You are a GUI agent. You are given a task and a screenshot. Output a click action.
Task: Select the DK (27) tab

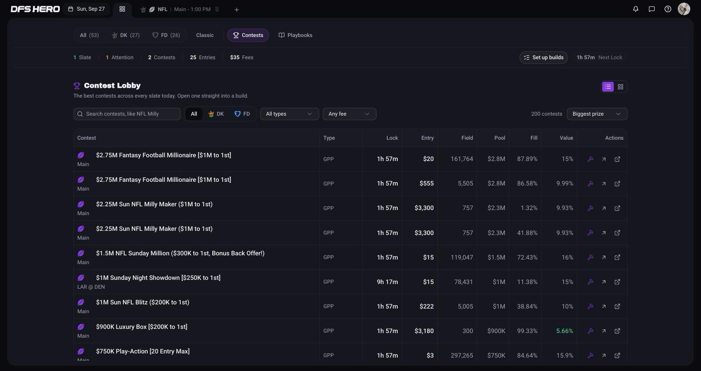126,35
